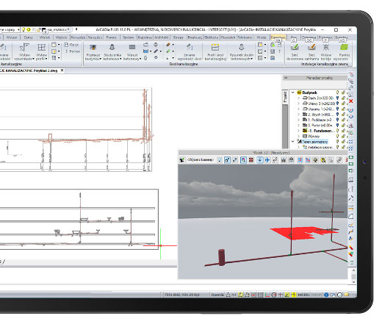
Task: Click the red X icon in right toolbar
Action: tap(351, 101)
